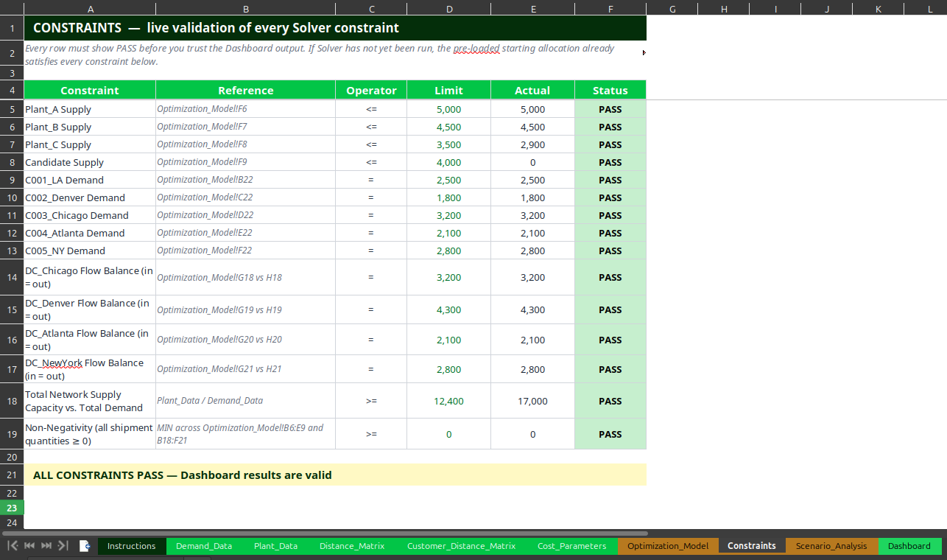
Task: Select the DC_Chicago Flow Balance cell
Action: (90, 277)
